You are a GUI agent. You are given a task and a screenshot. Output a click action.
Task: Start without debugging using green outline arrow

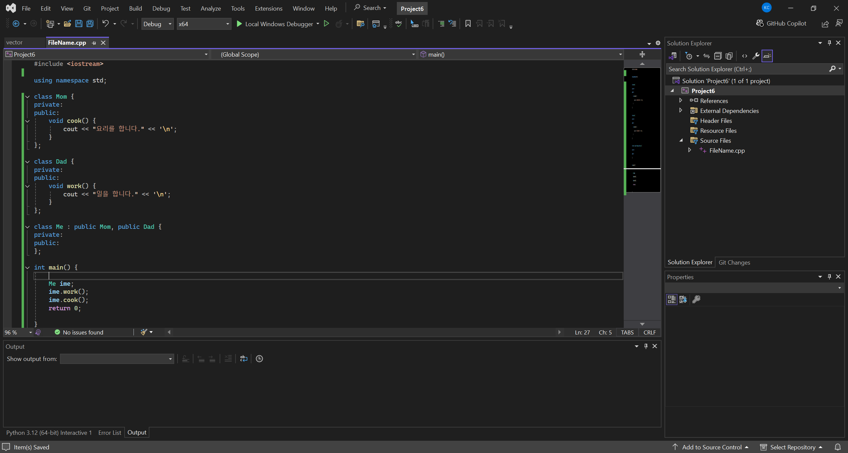[326, 24]
